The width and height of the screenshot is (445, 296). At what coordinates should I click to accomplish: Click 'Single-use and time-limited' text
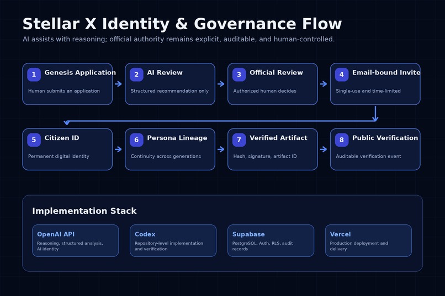(x=368, y=91)
